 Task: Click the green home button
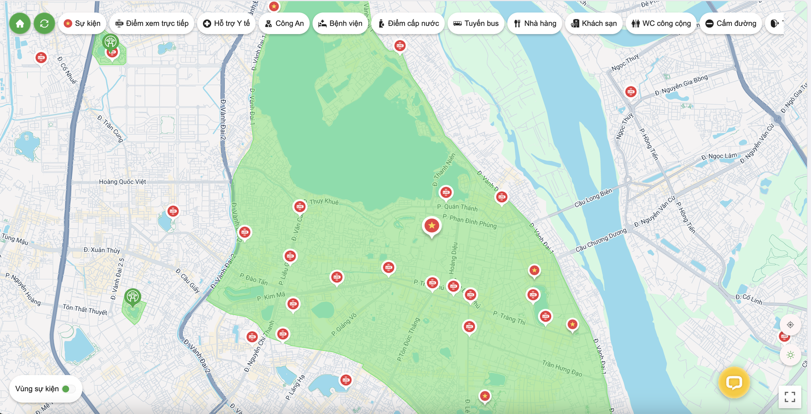pos(20,24)
